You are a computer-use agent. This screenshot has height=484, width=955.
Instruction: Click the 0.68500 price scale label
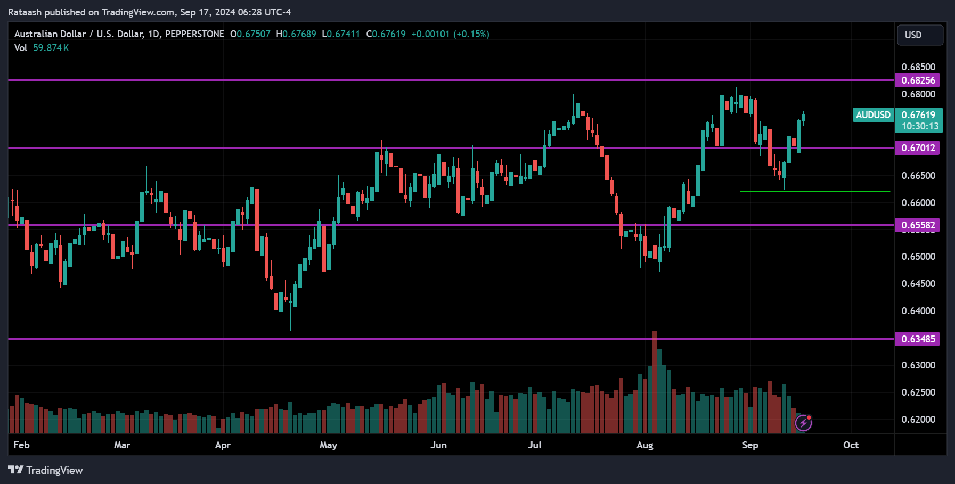tap(918, 67)
